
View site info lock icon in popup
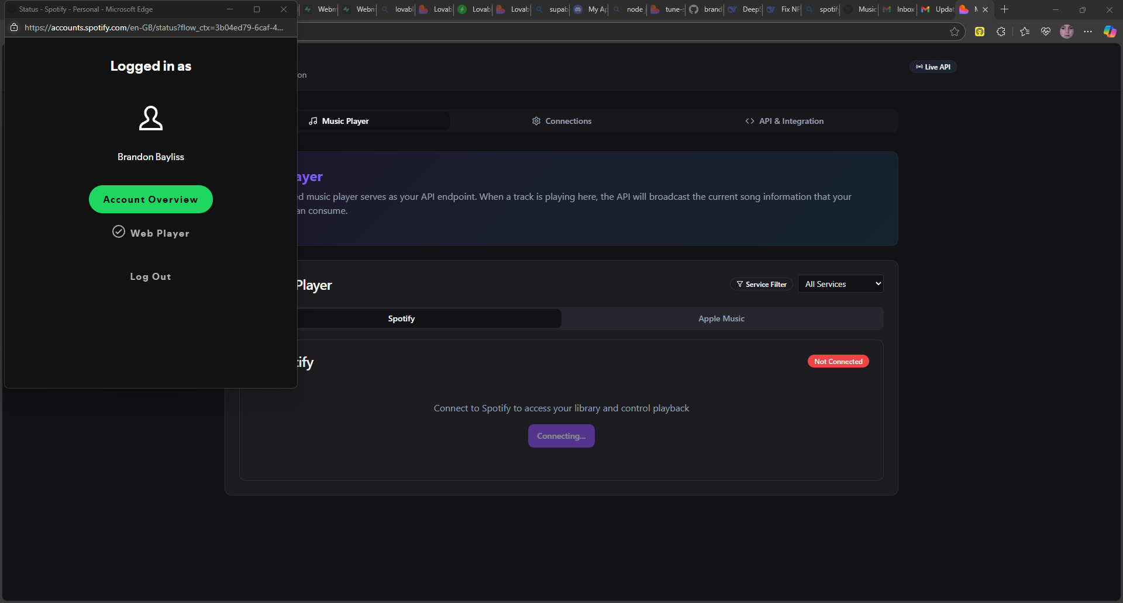click(x=14, y=27)
